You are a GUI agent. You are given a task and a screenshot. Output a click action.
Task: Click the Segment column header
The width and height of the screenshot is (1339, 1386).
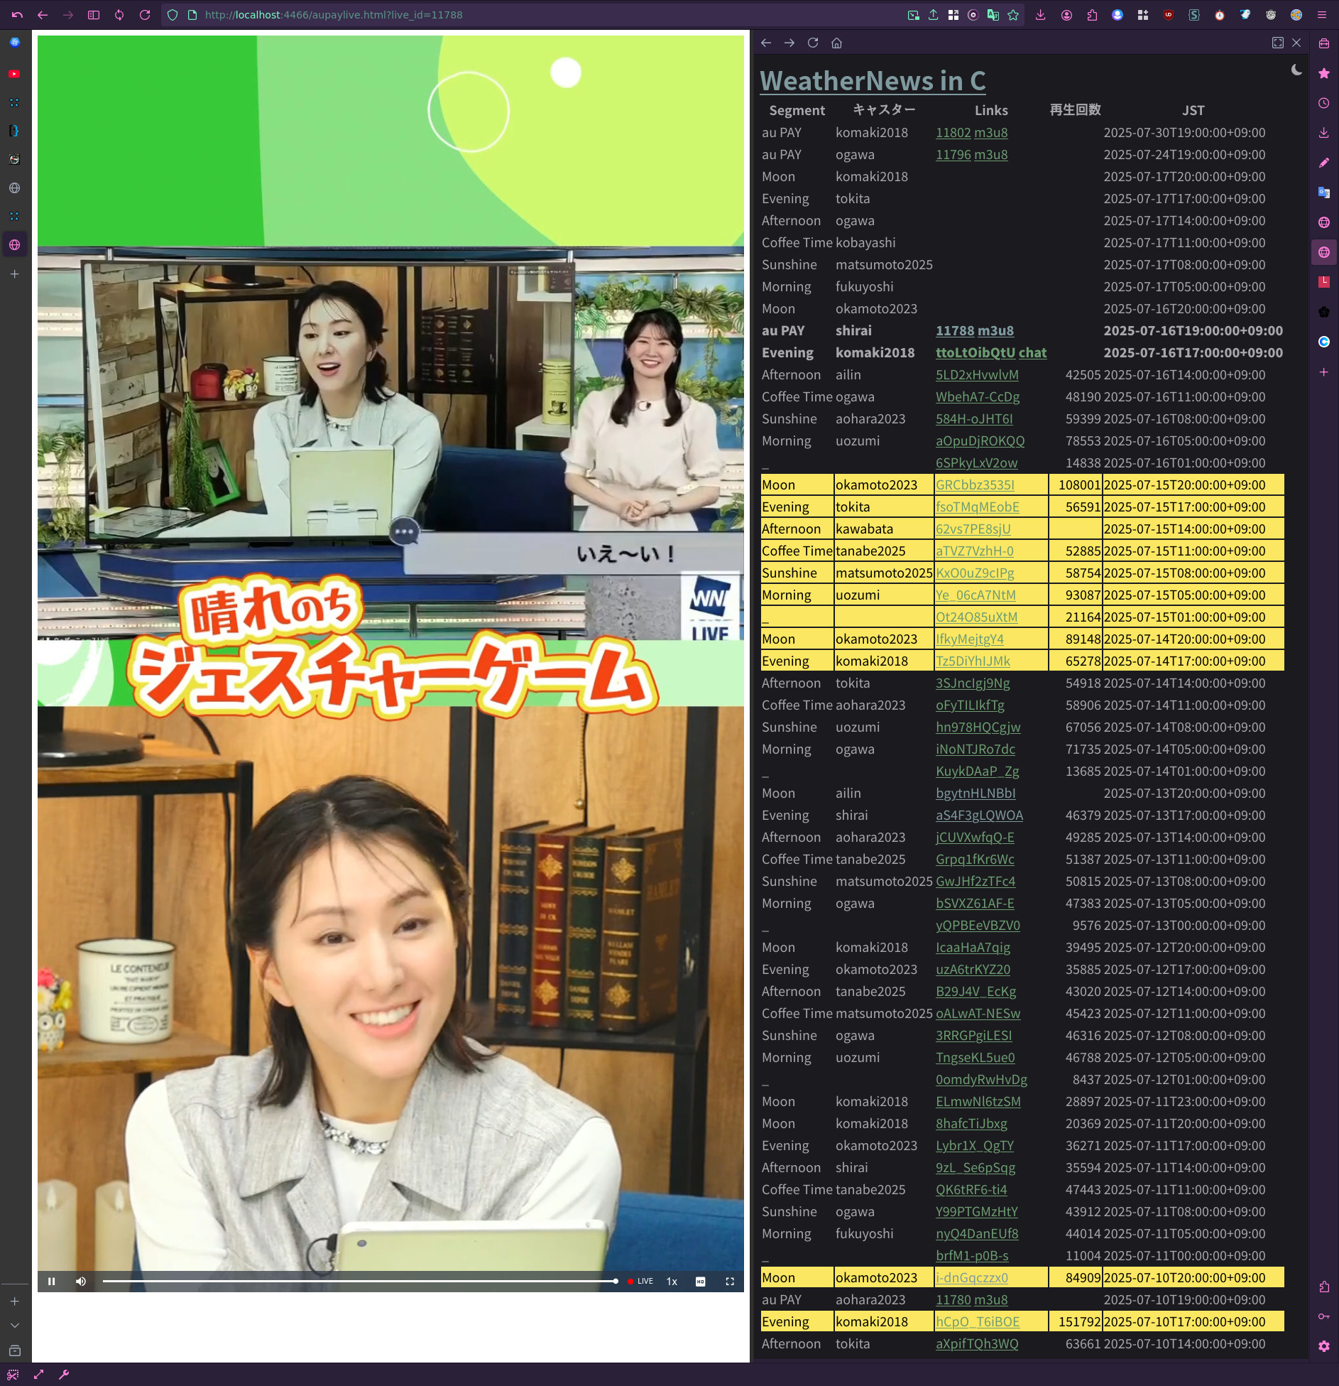797,111
